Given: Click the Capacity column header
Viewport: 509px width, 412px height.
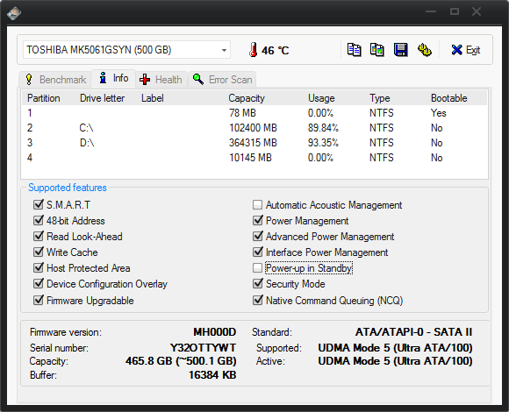Looking at the screenshot, I should 247,98.
